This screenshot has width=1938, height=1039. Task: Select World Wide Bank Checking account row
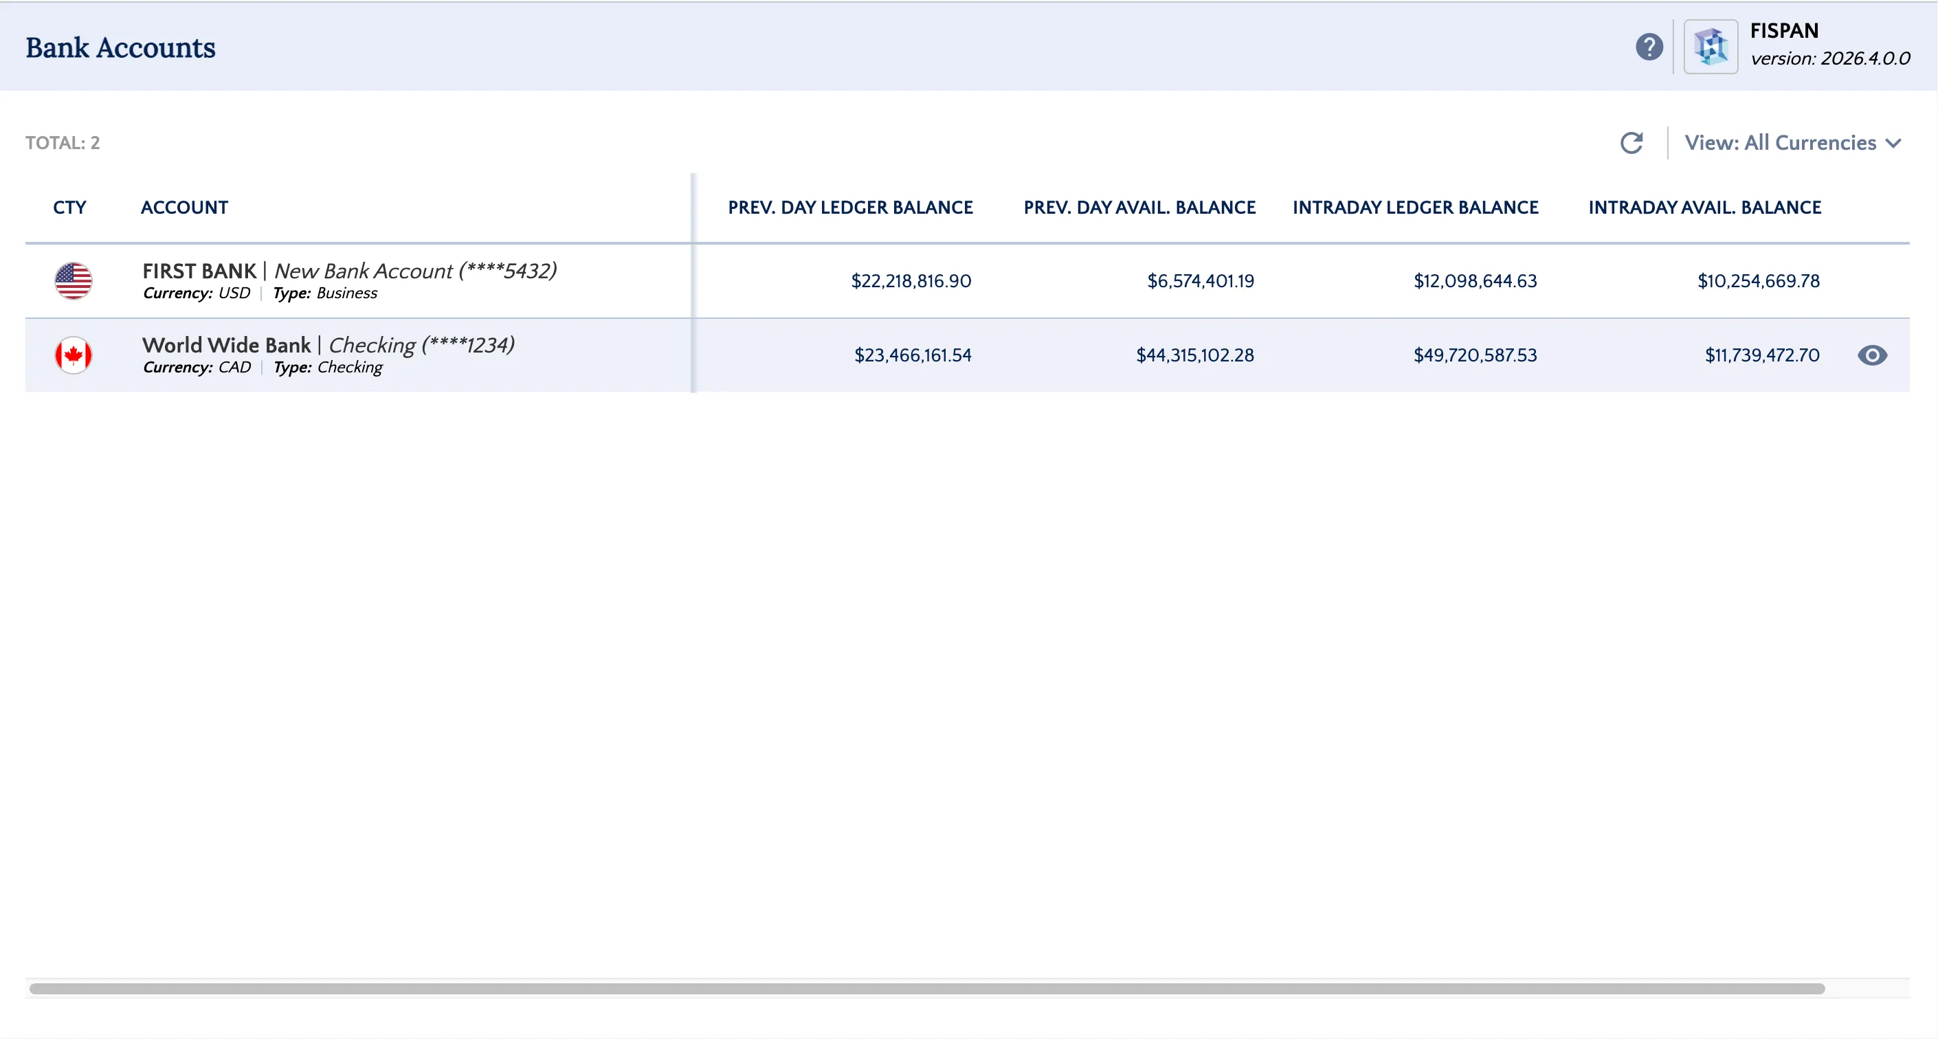pos(968,355)
